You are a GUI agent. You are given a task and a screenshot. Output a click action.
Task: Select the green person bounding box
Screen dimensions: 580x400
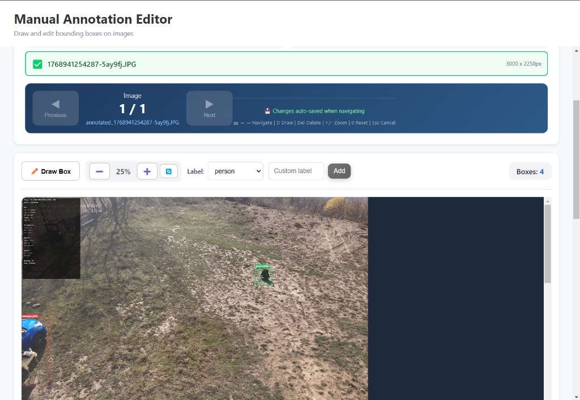click(x=263, y=276)
